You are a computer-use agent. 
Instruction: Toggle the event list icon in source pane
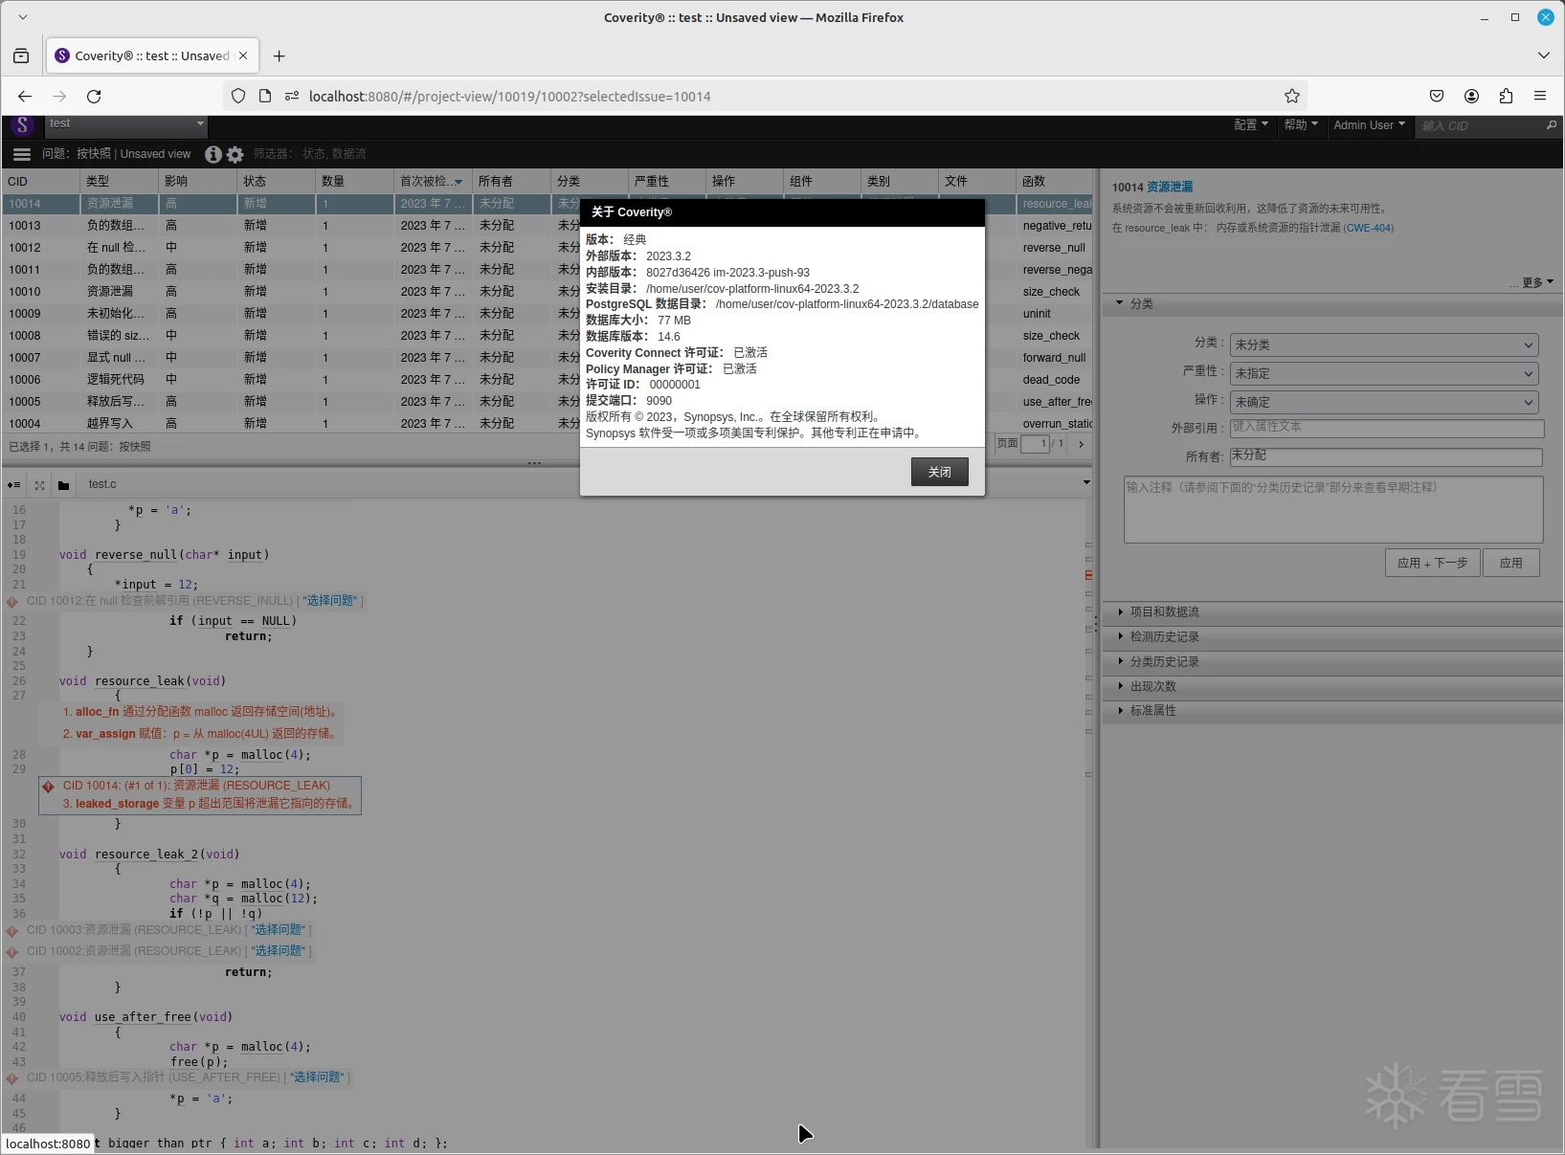(13, 485)
